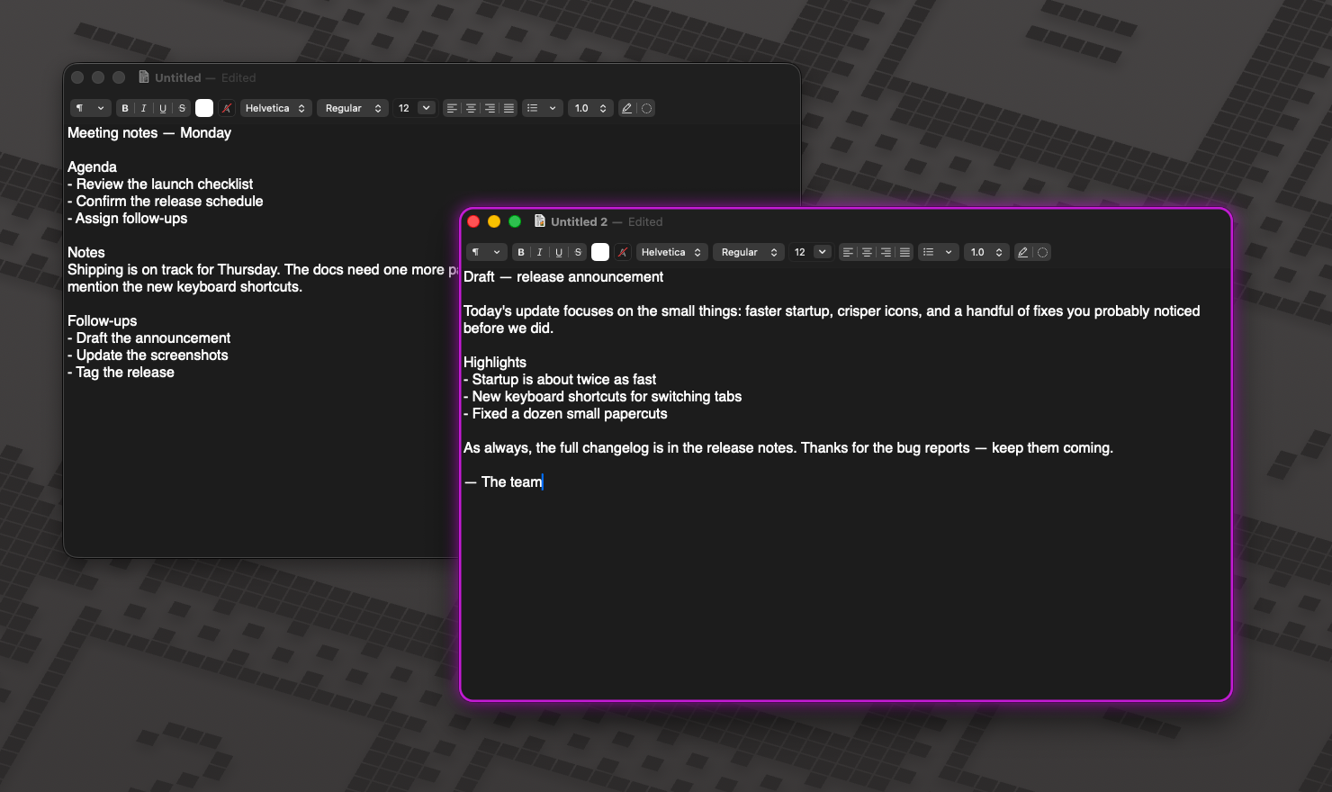Screen dimensions: 1332x792
Task: Toggle Underline in the Untitled meeting notes window
Action: [163, 108]
